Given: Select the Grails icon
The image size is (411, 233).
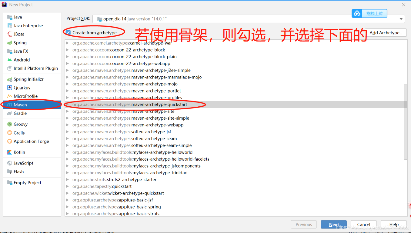Looking at the screenshot, I should coord(10,133).
